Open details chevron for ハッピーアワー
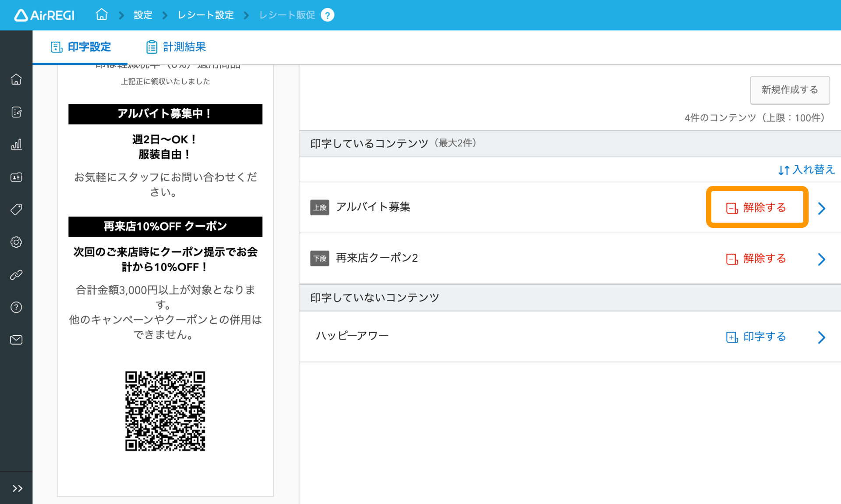 [x=822, y=337]
